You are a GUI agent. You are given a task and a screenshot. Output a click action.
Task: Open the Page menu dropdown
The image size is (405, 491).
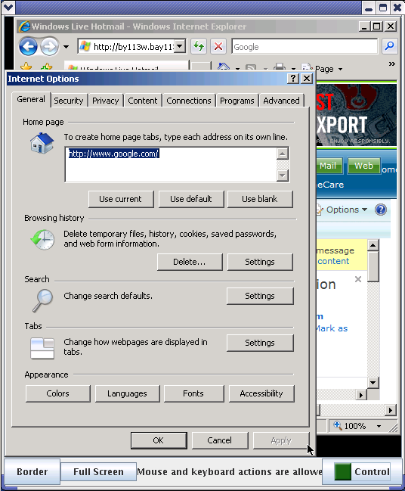(327, 69)
